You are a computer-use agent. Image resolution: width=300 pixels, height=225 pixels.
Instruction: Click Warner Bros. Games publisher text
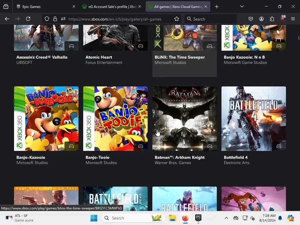[x=173, y=163]
